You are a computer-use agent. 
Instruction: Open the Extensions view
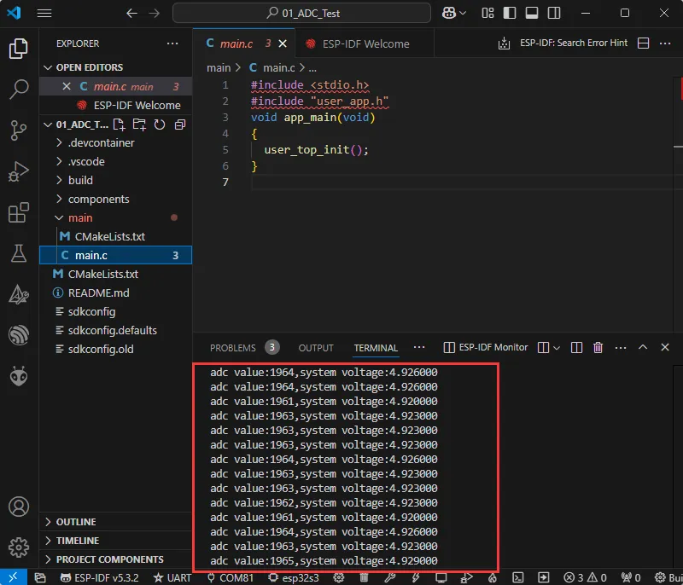click(x=19, y=212)
